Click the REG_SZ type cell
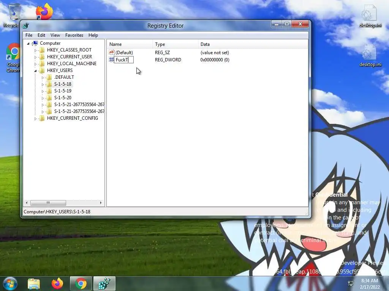This screenshot has height=291, width=389. click(163, 52)
